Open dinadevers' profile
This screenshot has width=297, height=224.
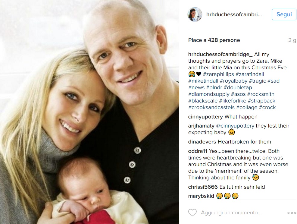pyautogui.click(x=202, y=142)
